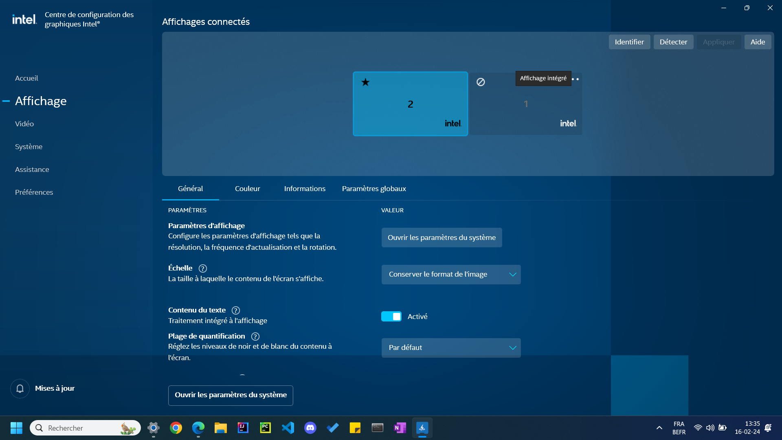This screenshot has width=782, height=440.
Task: Open Visual Studio Code from taskbar
Action: [x=288, y=428]
